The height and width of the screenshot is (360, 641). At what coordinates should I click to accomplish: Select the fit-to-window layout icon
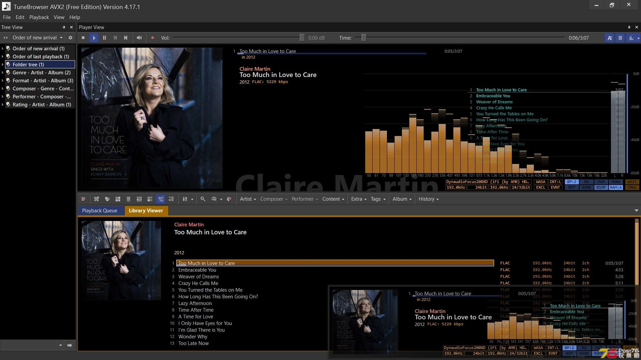click(96, 199)
